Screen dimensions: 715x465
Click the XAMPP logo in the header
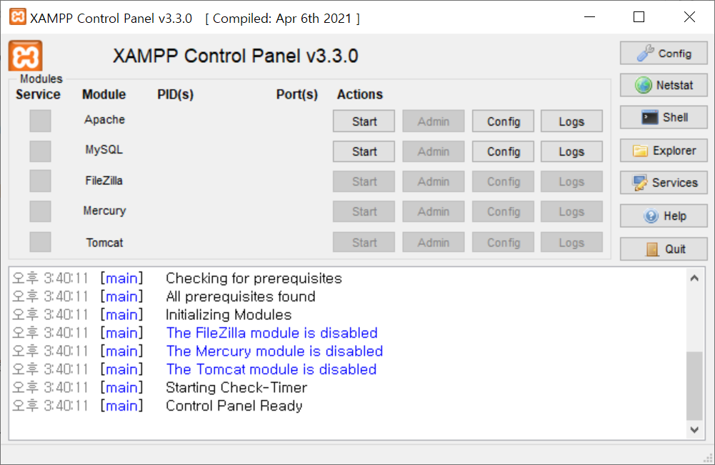[25, 56]
